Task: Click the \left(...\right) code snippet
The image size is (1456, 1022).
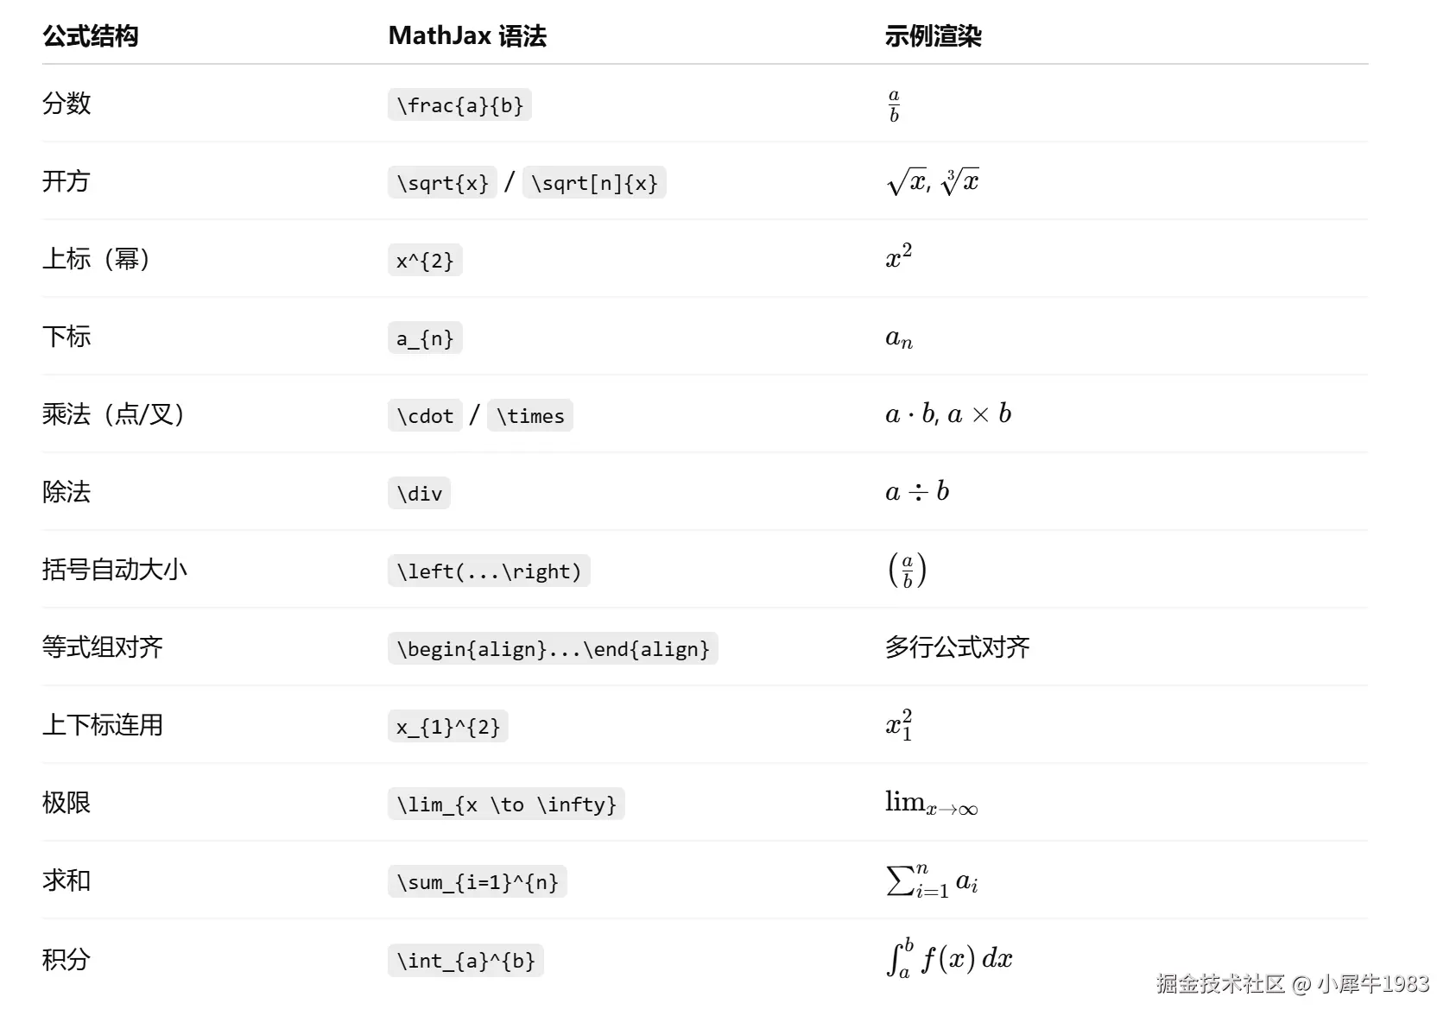Action: (x=489, y=571)
